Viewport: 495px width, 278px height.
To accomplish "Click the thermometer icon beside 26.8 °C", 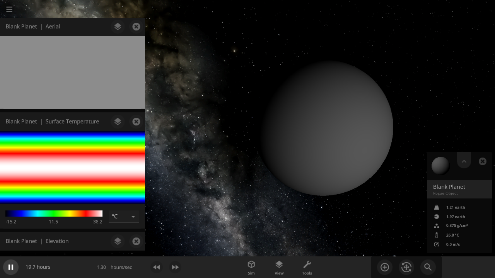I will tap(437, 235).
